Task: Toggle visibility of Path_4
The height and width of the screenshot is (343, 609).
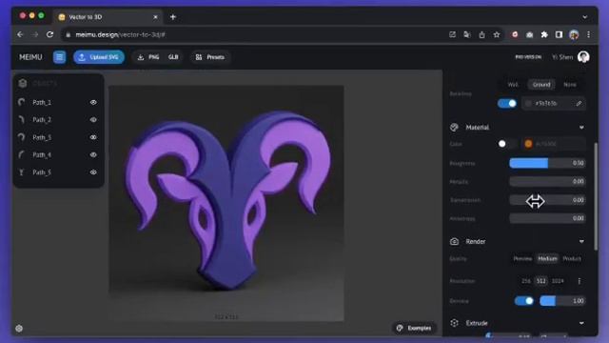Action: coord(93,154)
